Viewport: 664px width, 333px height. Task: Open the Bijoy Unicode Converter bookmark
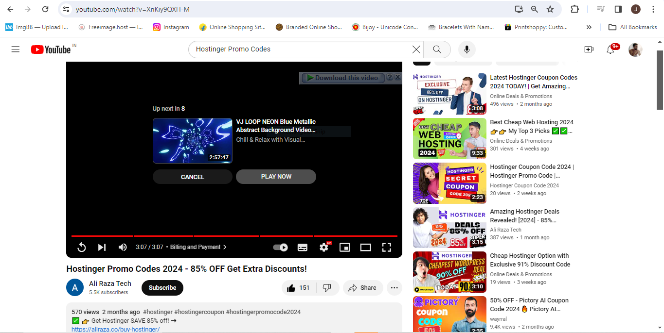[385, 27]
